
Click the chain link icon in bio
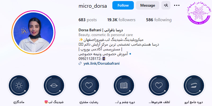80,64
